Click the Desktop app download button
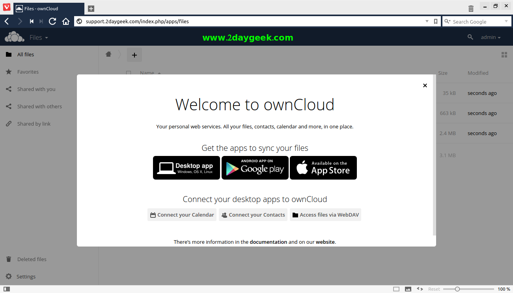The image size is (513, 293). [187, 168]
